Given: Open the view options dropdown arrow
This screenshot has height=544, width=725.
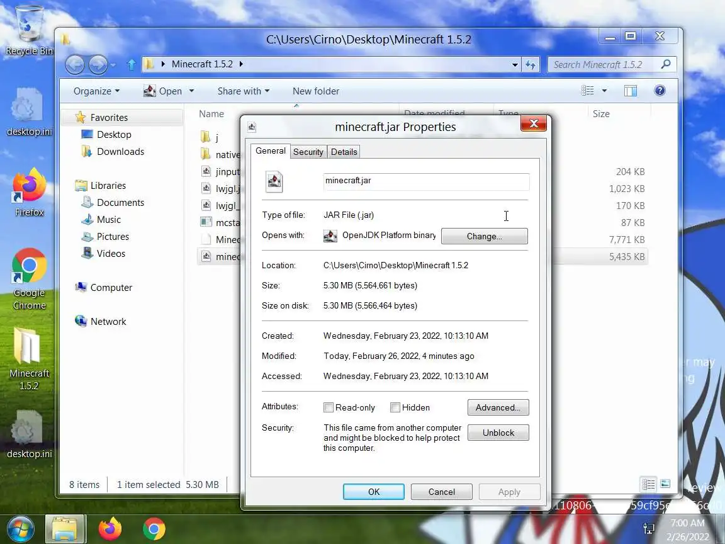Looking at the screenshot, I should pos(604,91).
